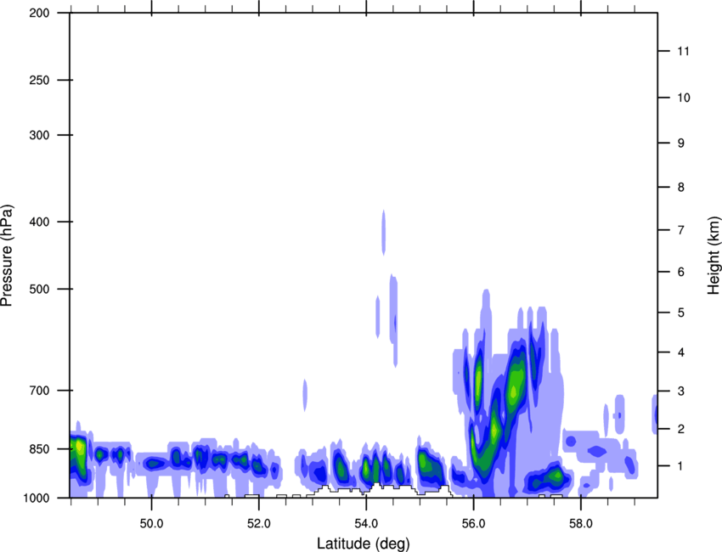Select the 400 pressure tick label

(x=39, y=222)
